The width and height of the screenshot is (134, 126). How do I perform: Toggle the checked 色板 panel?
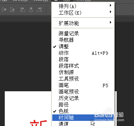point(83,111)
